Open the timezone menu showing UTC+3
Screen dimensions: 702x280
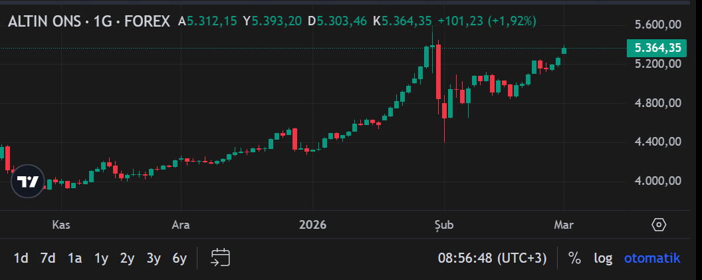[x=493, y=258]
